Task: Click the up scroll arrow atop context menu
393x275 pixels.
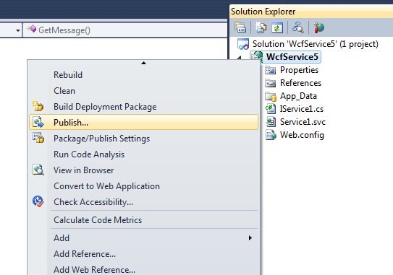Action: 143,63
